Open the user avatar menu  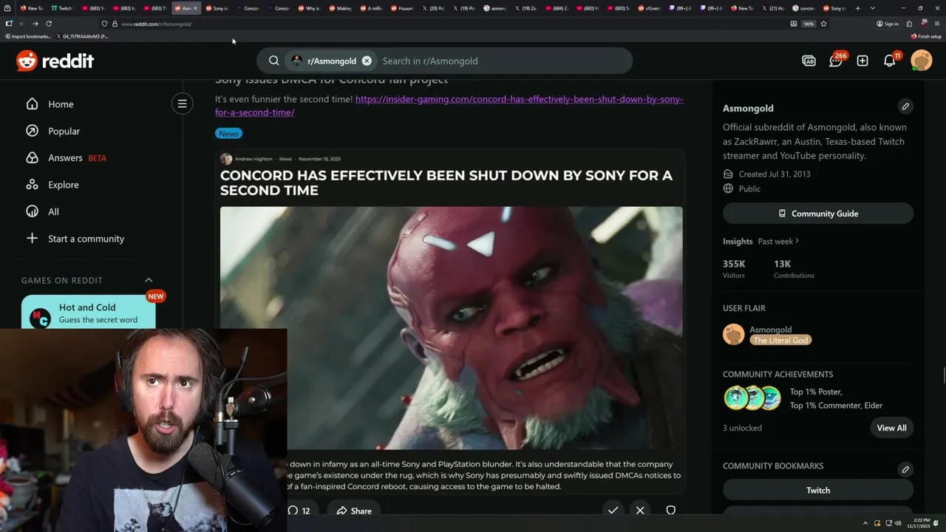point(922,61)
